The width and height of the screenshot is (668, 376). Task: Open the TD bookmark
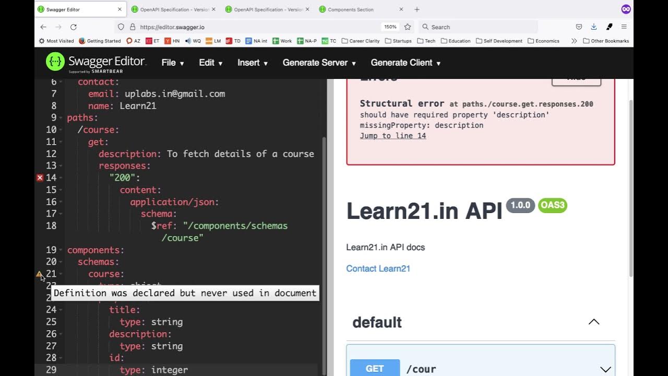pyautogui.click(x=233, y=41)
